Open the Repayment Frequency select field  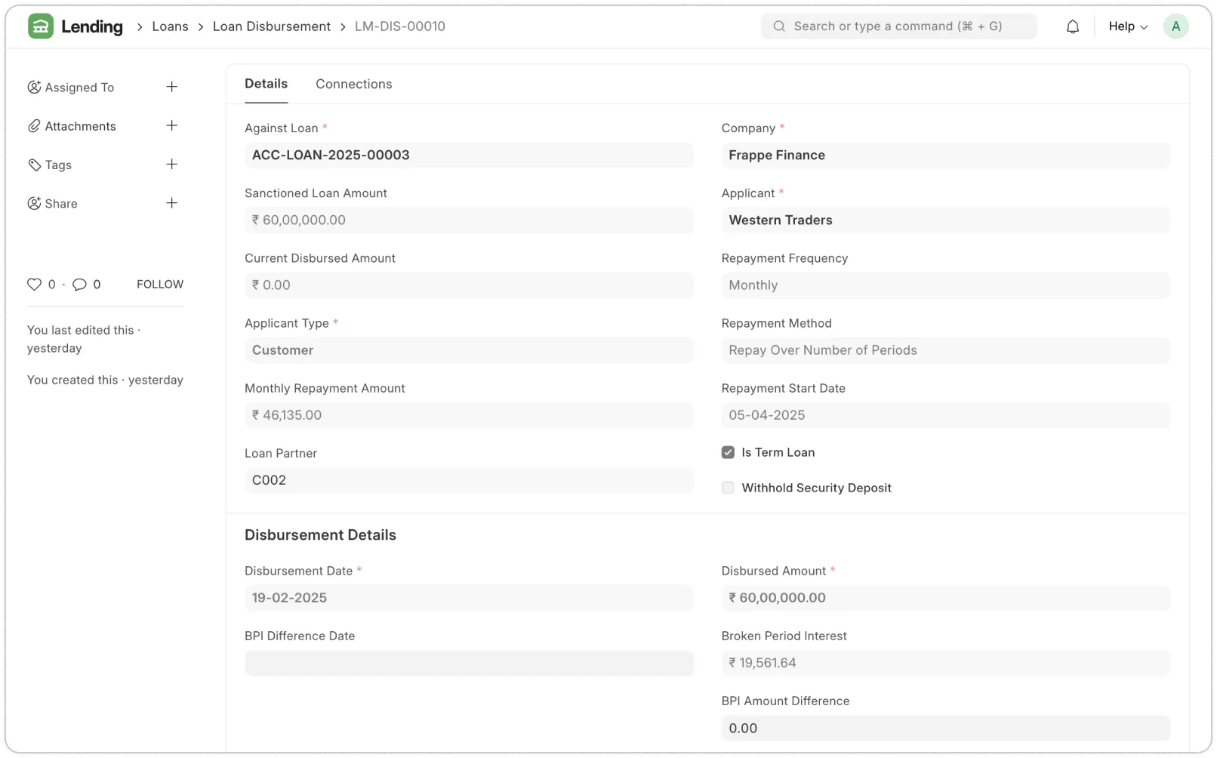[x=945, y=285]
